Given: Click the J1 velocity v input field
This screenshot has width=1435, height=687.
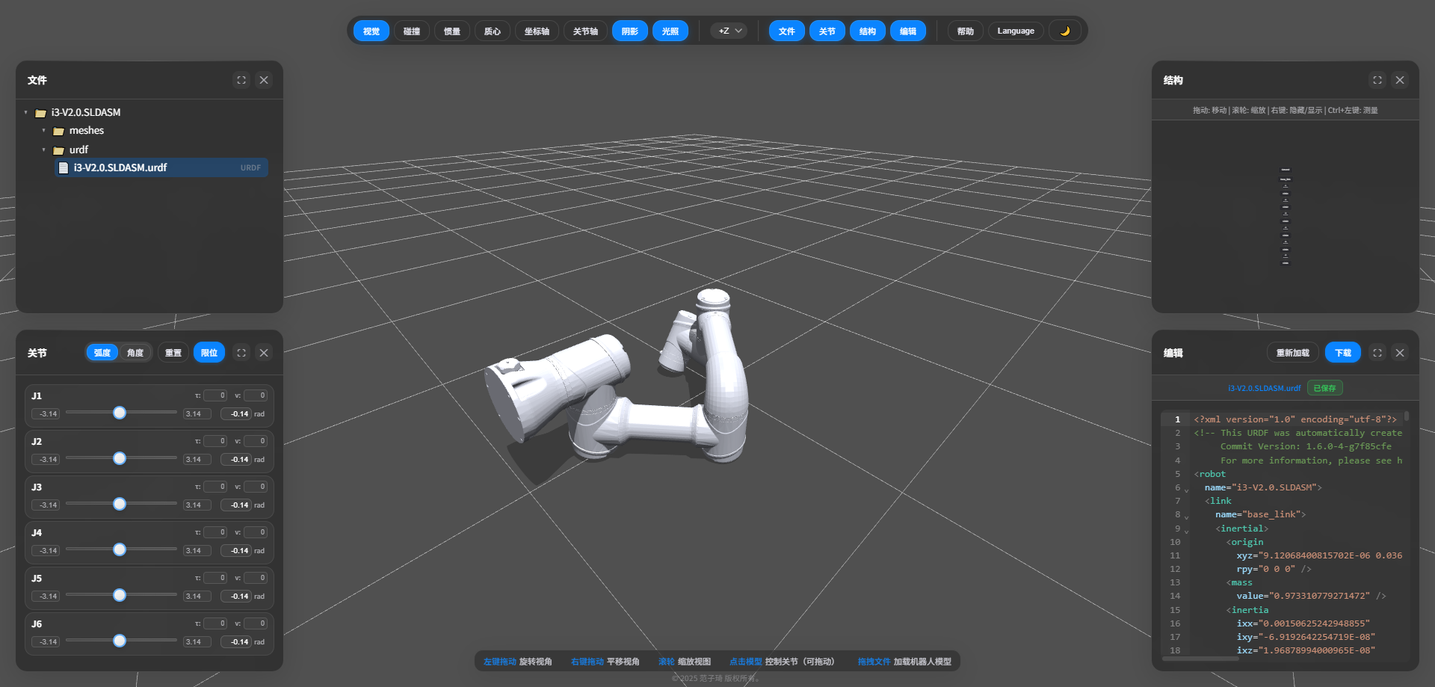Looking at the screenshot, I should (256, 395).
